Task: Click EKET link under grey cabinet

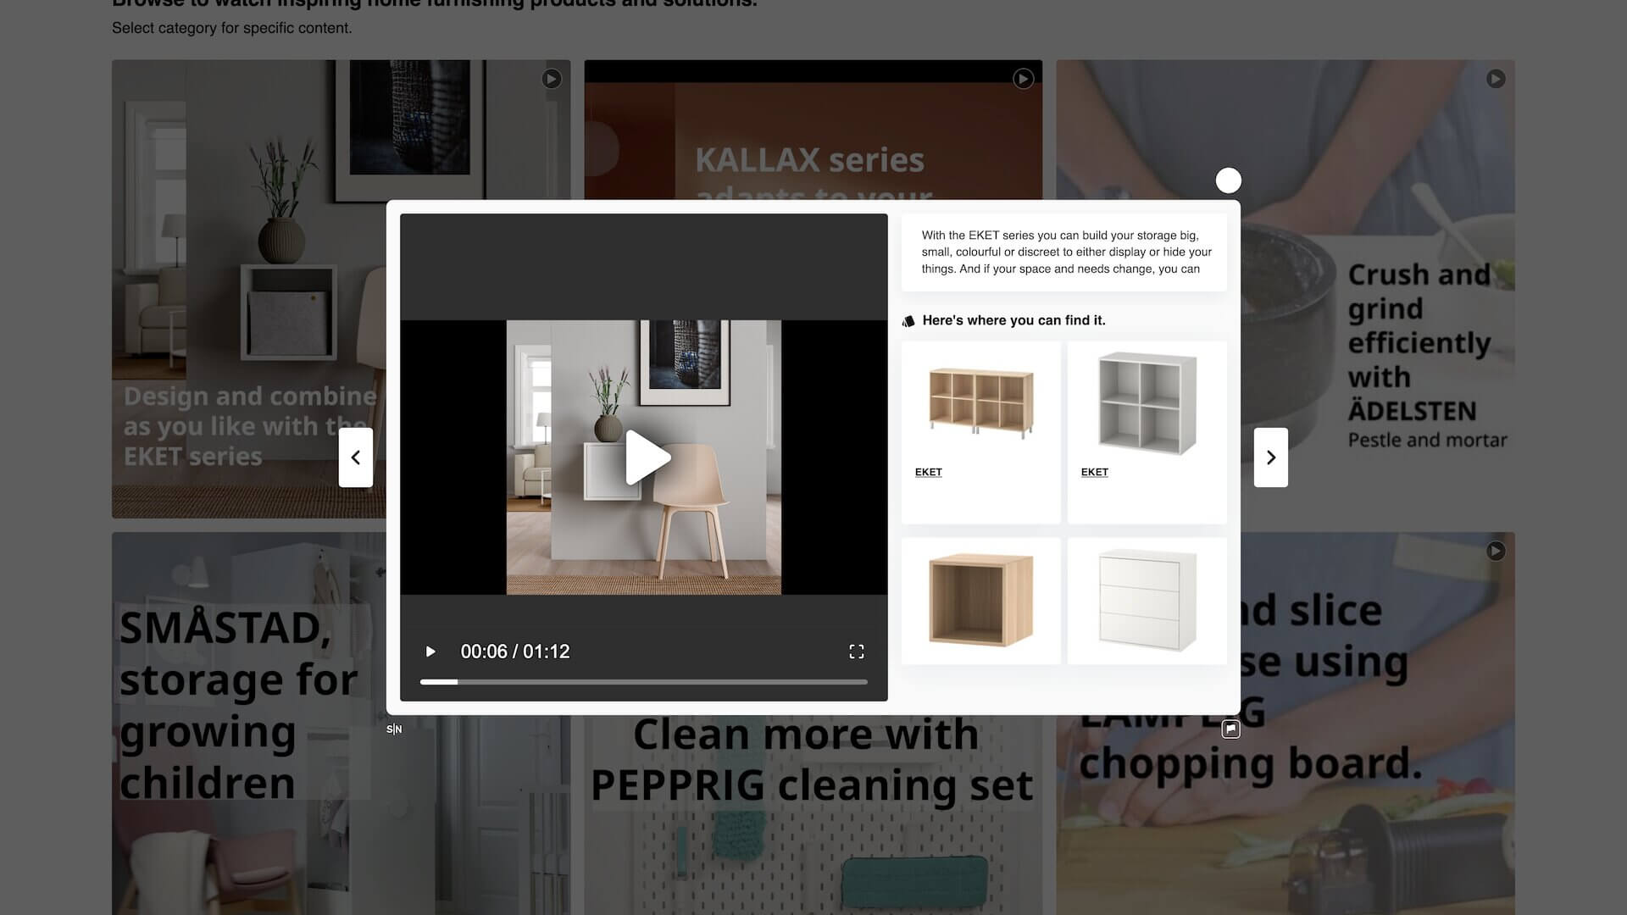Action: pos(1095,472)
